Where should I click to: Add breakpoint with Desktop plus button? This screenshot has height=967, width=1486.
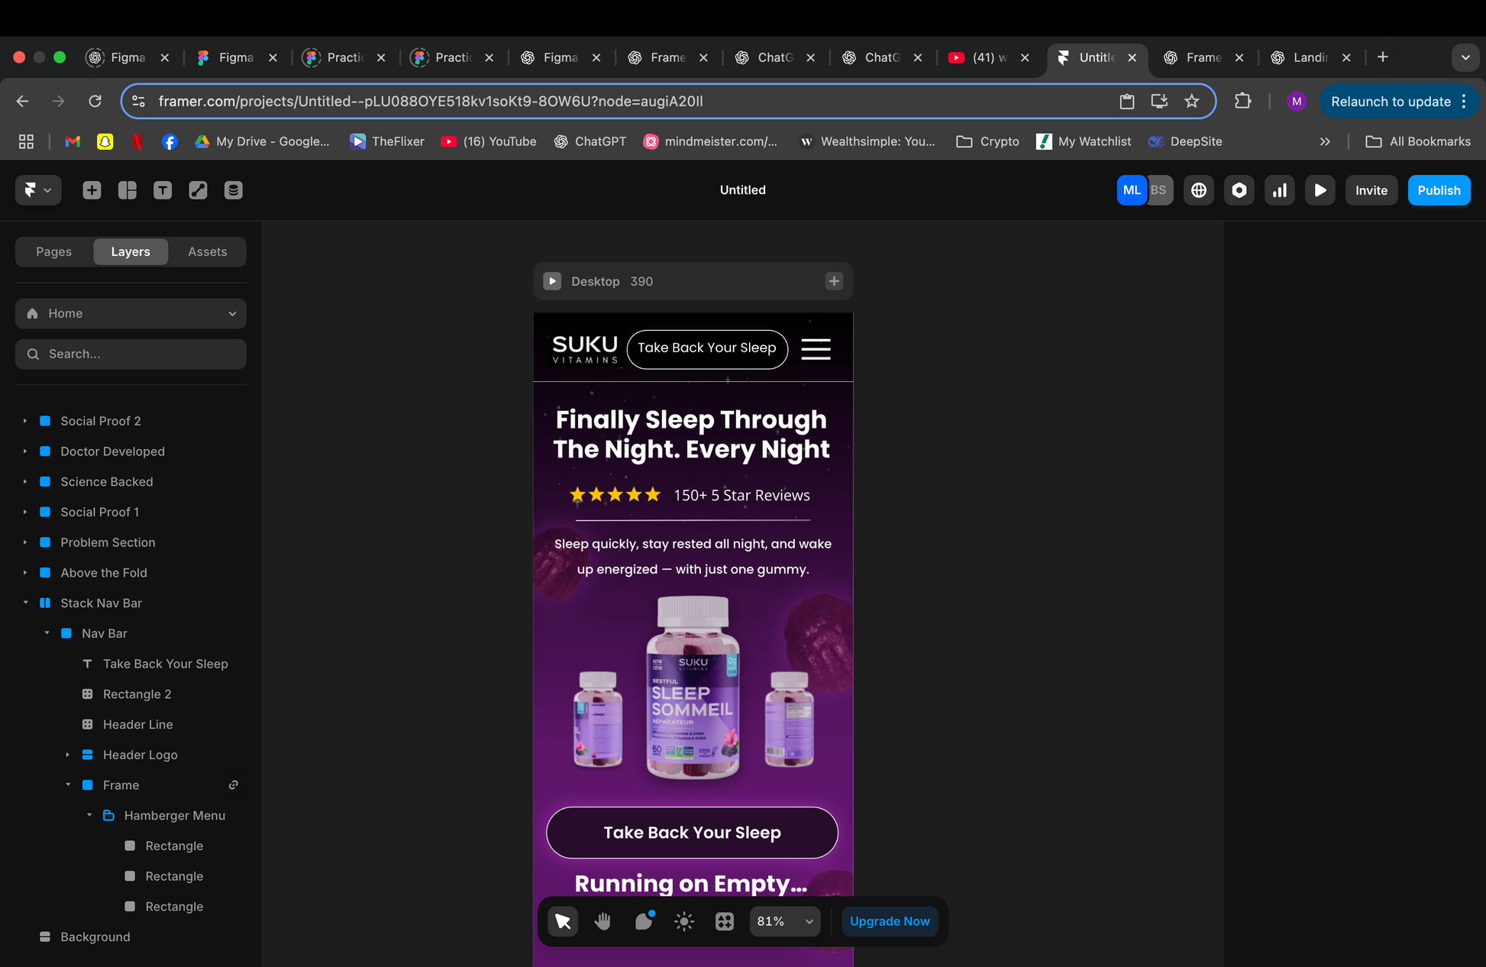coord(834,281)
